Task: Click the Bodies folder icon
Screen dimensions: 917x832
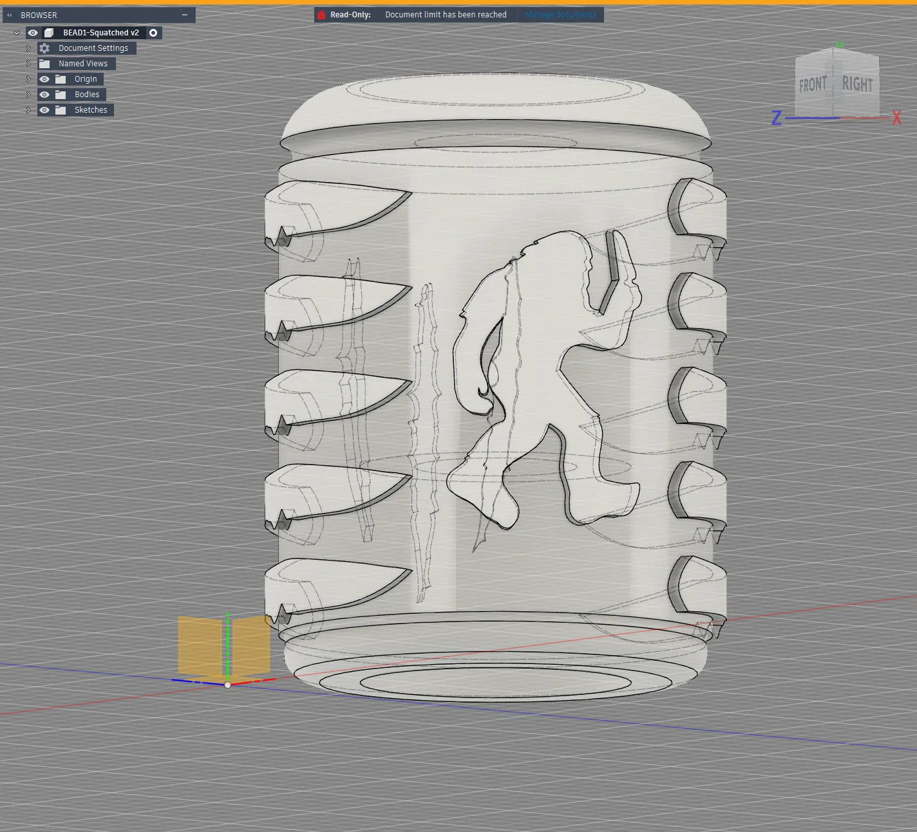Action: [61, 95]
